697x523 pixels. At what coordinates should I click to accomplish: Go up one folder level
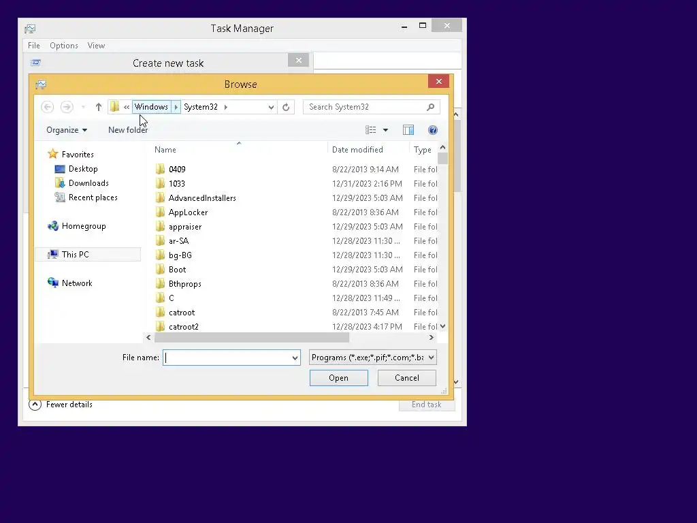pos(98,107)
